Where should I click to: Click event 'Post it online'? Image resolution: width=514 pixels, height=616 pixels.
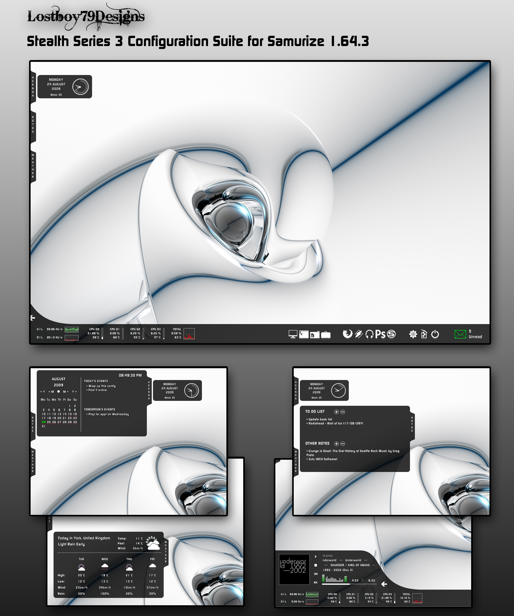tap(98, 390)
